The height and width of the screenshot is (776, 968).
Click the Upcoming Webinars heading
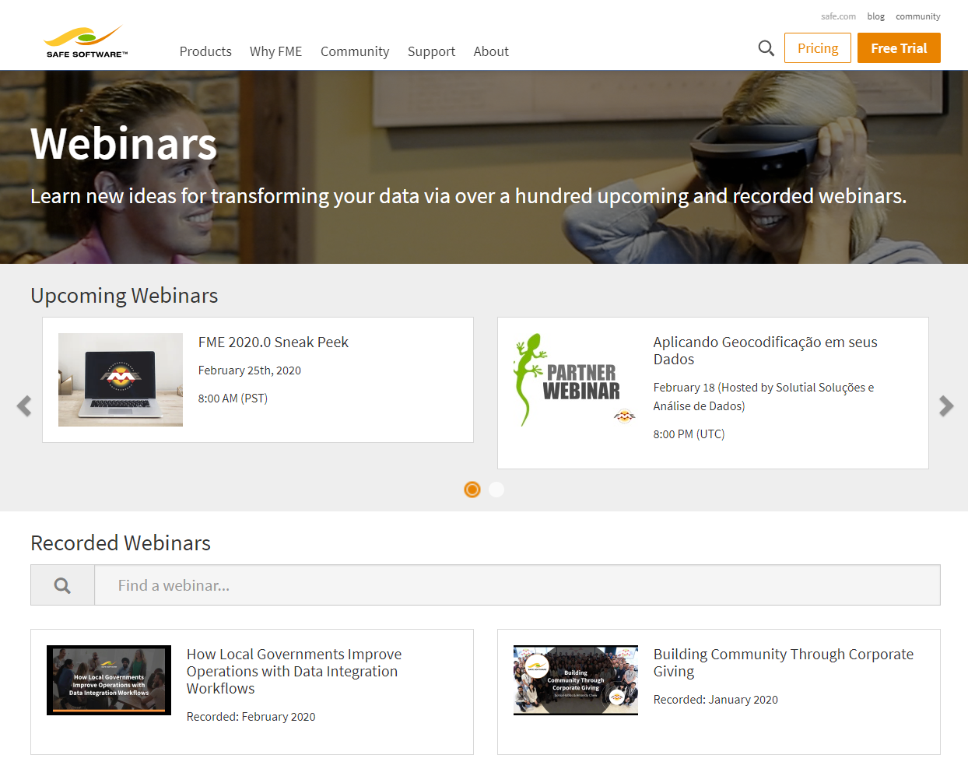pyautogui.click(x=125, y=296)
